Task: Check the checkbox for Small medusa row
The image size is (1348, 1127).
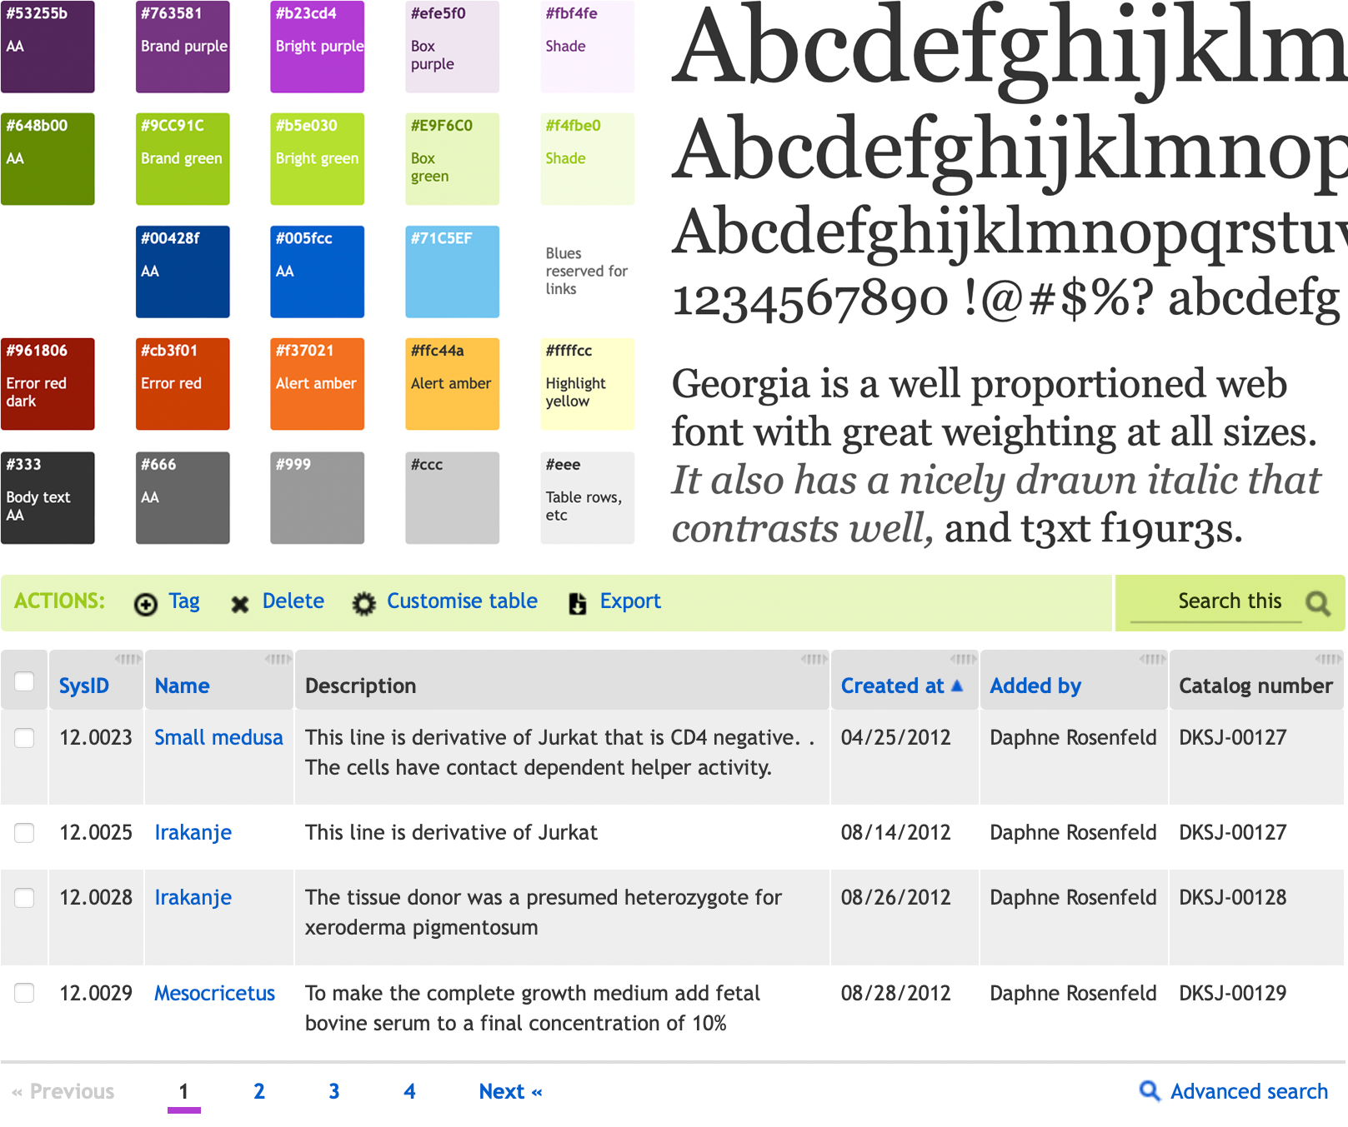Action: pos(24,738)
